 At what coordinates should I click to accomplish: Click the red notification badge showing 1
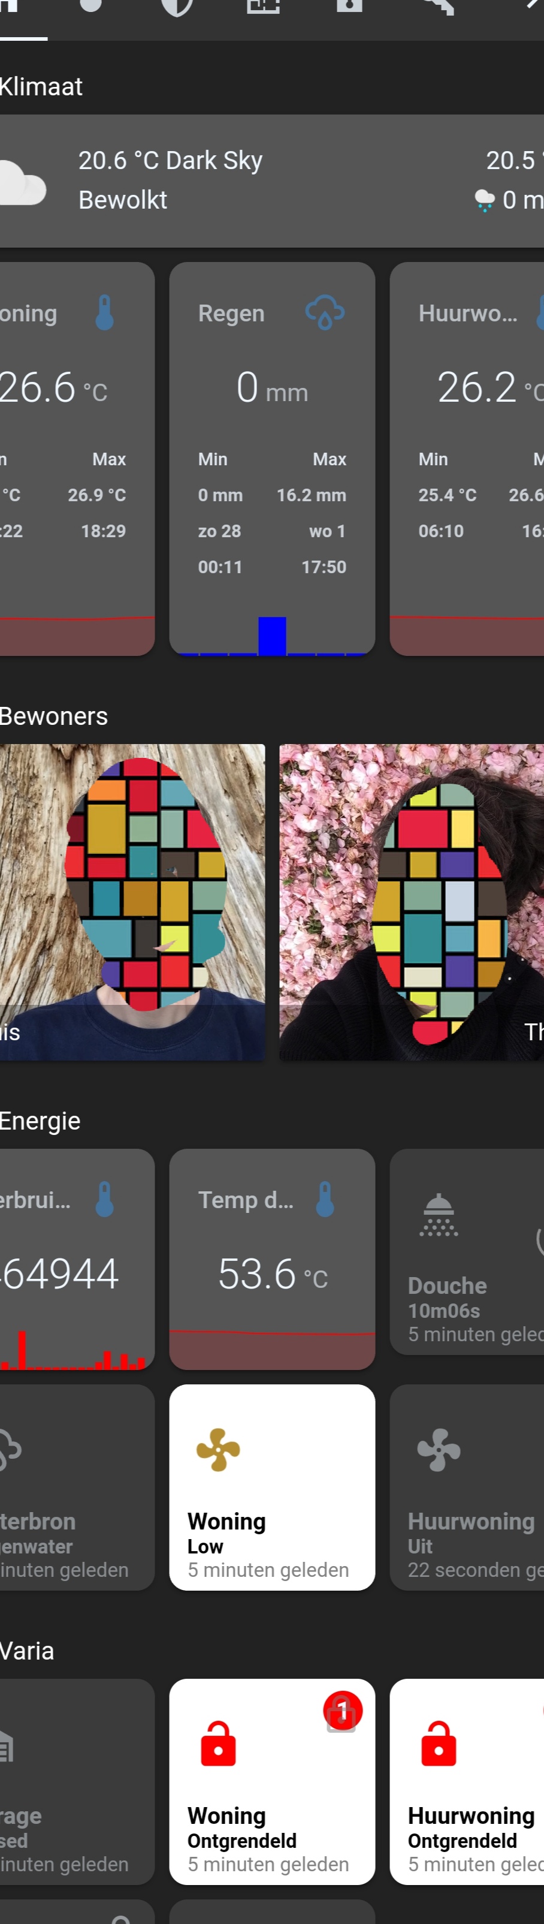coord(343,1709)
